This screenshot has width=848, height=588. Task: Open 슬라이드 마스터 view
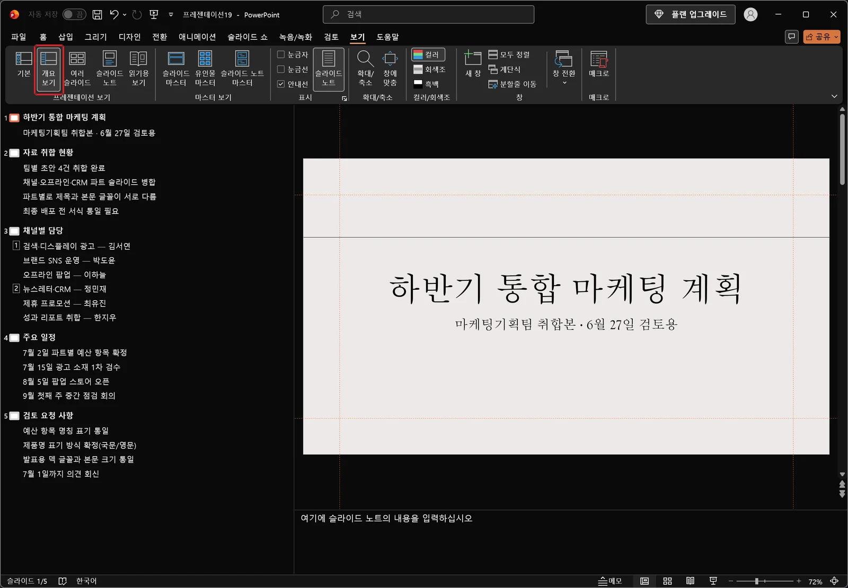click(176, 69)
